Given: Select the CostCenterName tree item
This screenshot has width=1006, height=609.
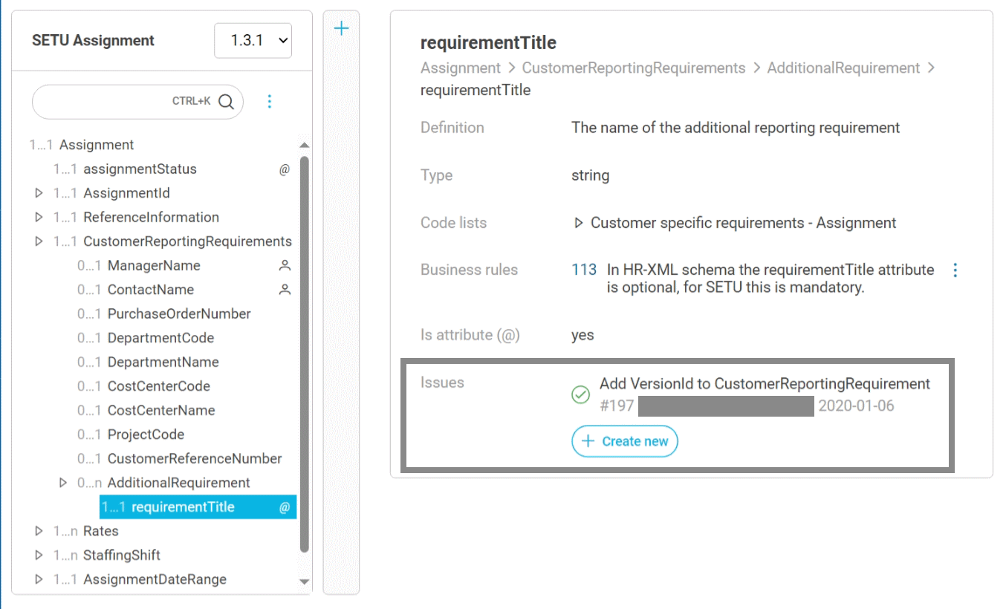Looking at the screenshot, I should [x=161, y=410].
